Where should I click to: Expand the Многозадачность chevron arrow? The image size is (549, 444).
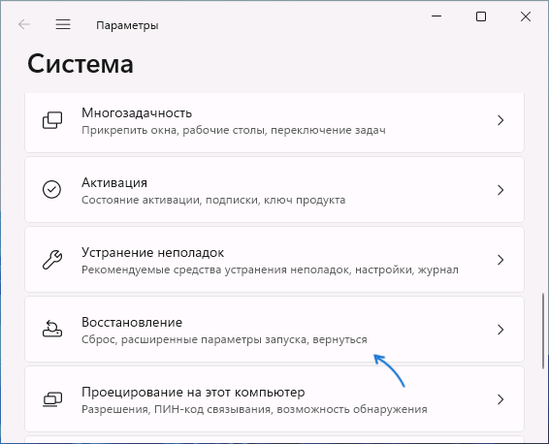tap(501, 120)
